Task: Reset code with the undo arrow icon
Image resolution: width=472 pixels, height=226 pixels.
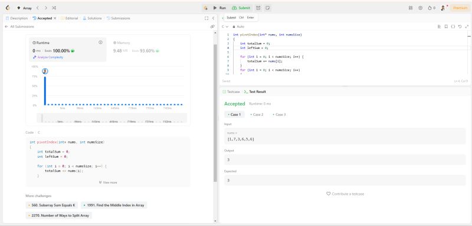Action: click(460, 26)
